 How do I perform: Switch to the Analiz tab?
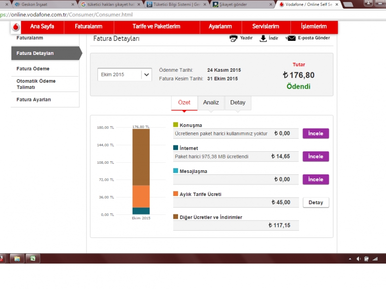[x=211, y=103]
